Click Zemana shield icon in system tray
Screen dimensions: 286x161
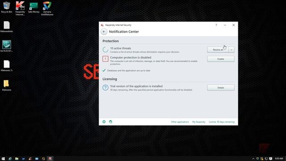257,159
